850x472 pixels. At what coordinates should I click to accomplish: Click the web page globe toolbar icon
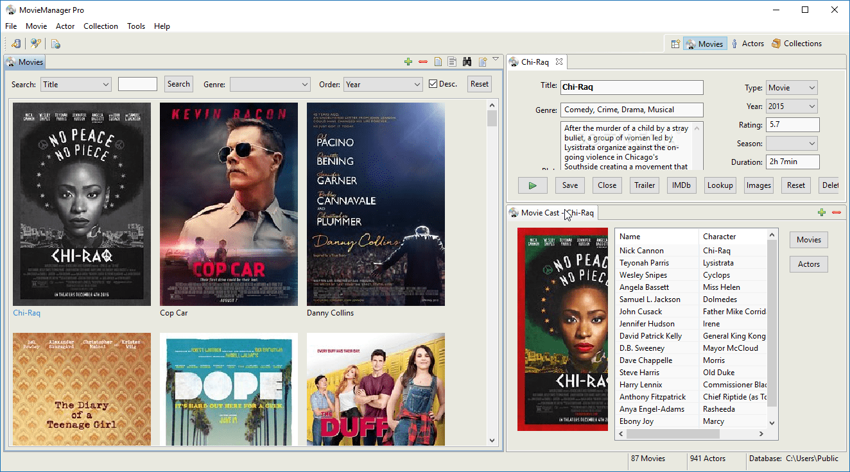[56, 44]
